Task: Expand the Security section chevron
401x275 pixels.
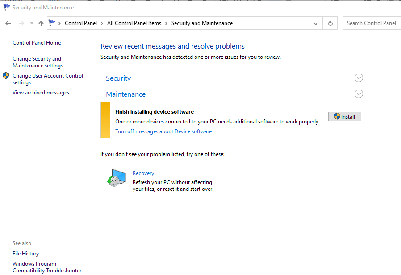Action: pos(359,78)
